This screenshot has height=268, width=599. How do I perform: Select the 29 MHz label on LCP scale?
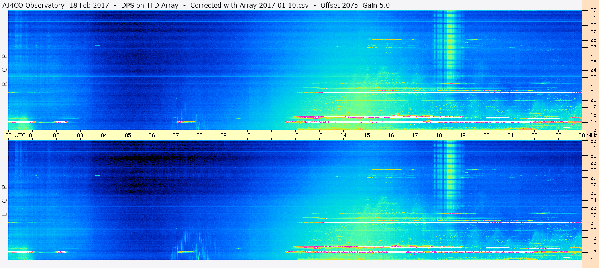593,163
